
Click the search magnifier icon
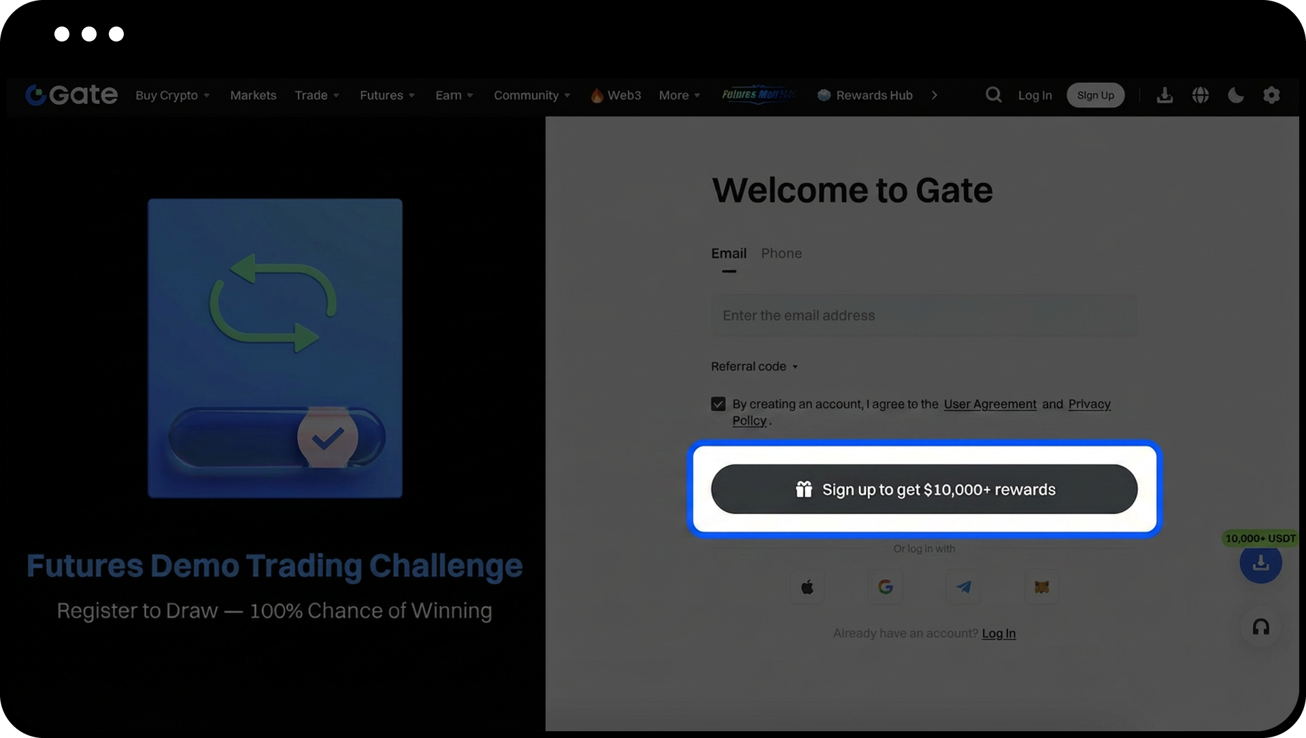click(993, 95)
